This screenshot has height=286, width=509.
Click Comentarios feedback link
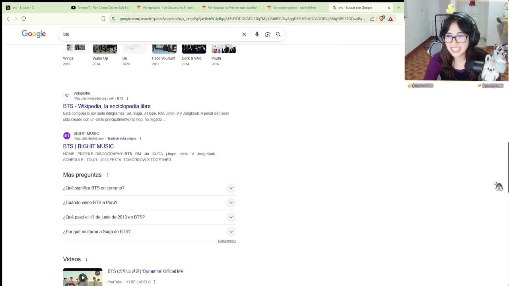(x=227, y=241)
